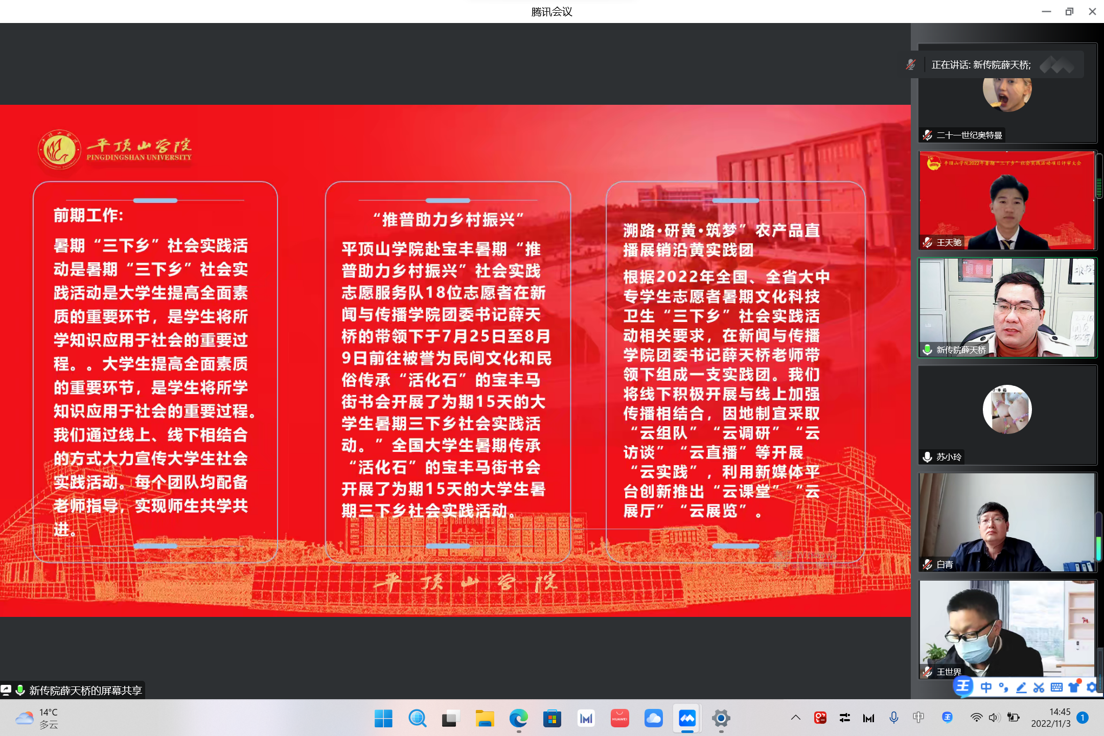Image resolution: width=1104 pixels, height=736 pixels.
Task: Launch Microsoft Edge from taskbar
Action: (x=518, y=719)
